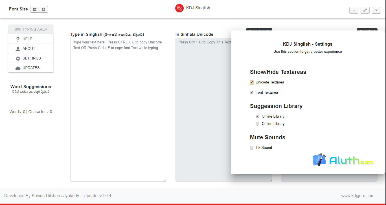Click the Show/Hide Textareas heading
The height and width of the screenshot is (205, 386).
pos(278,72)
